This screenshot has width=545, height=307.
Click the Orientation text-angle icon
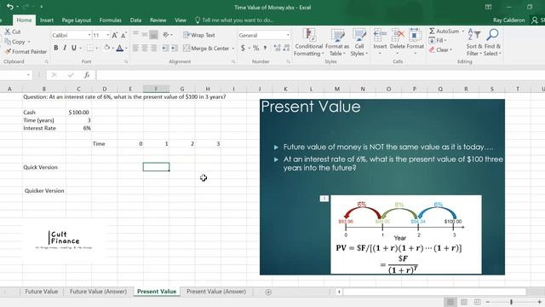pyautogui.click(x=166, y=35)
